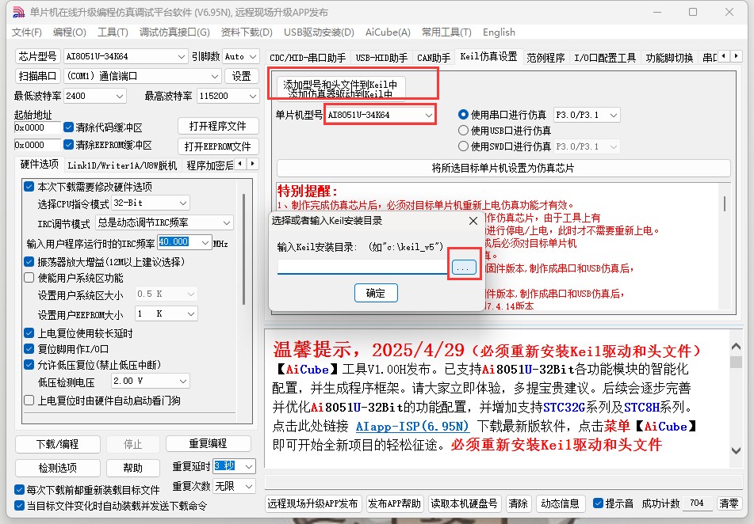Viewport: 754px width, 524px height.
Task: Click 扫描串口 button
Action: click(x=37, y=76)
